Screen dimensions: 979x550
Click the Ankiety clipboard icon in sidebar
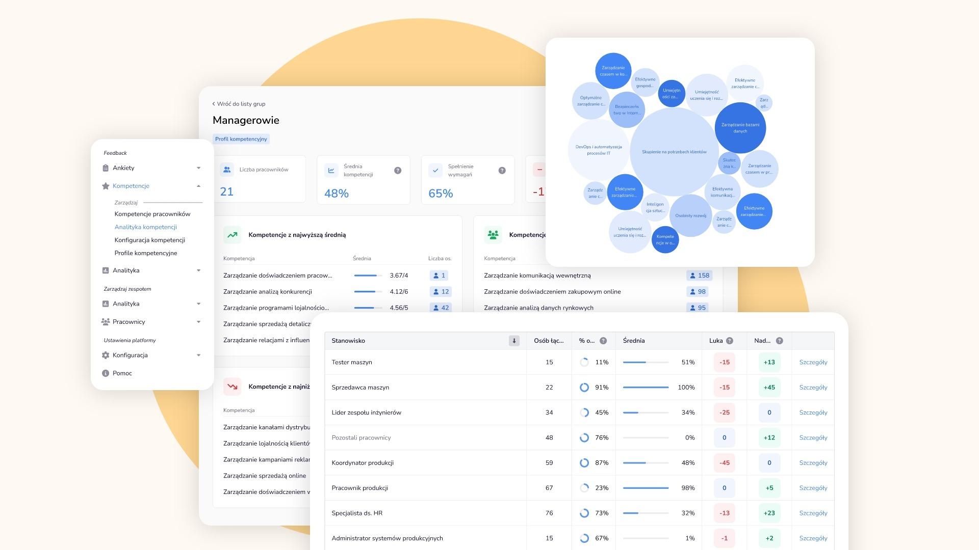tap(106, 168)
